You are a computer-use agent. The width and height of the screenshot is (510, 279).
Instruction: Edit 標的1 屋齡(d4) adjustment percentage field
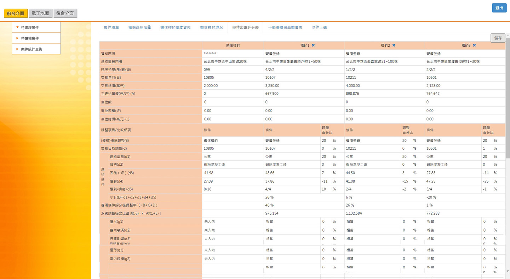326,181
